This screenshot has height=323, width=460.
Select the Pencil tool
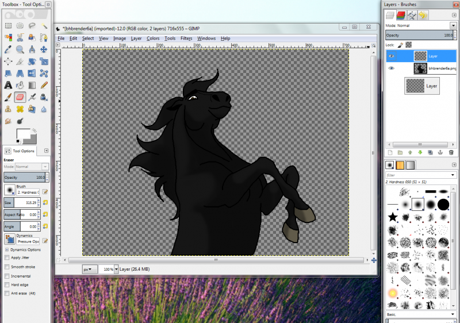[44, 85]
